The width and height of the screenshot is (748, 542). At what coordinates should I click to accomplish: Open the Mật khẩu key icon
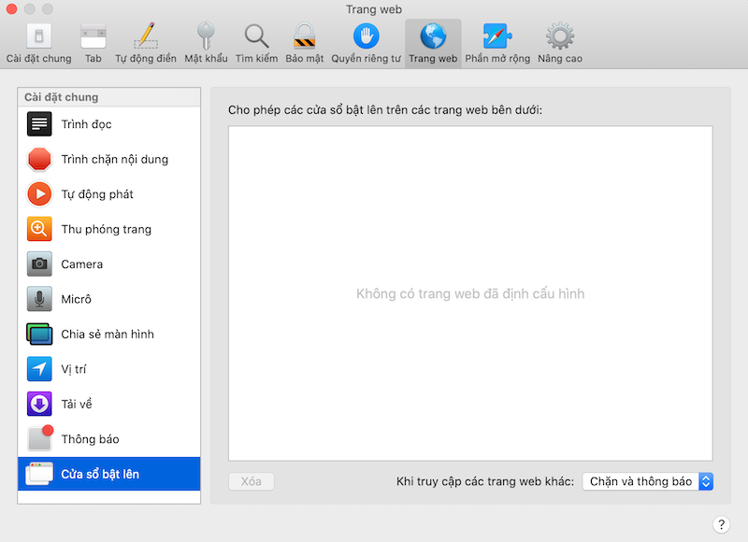coord(206,42)
